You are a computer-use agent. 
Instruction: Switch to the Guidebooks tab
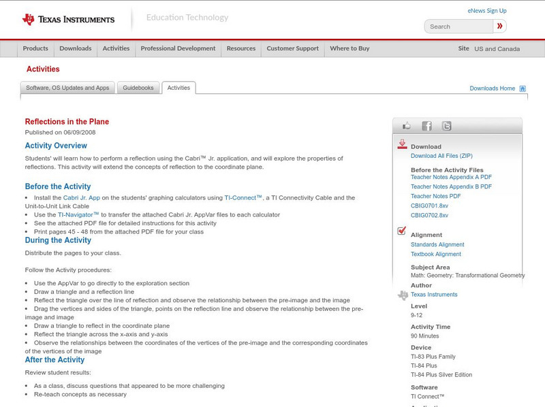[138, 88]
